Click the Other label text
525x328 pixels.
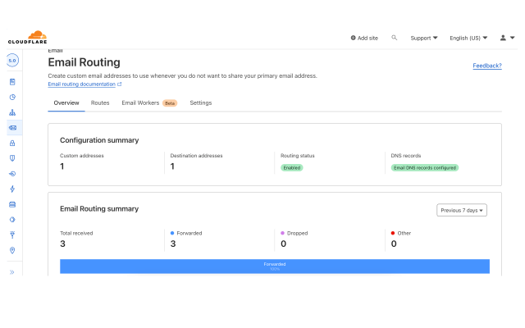[x=404, y=233]
